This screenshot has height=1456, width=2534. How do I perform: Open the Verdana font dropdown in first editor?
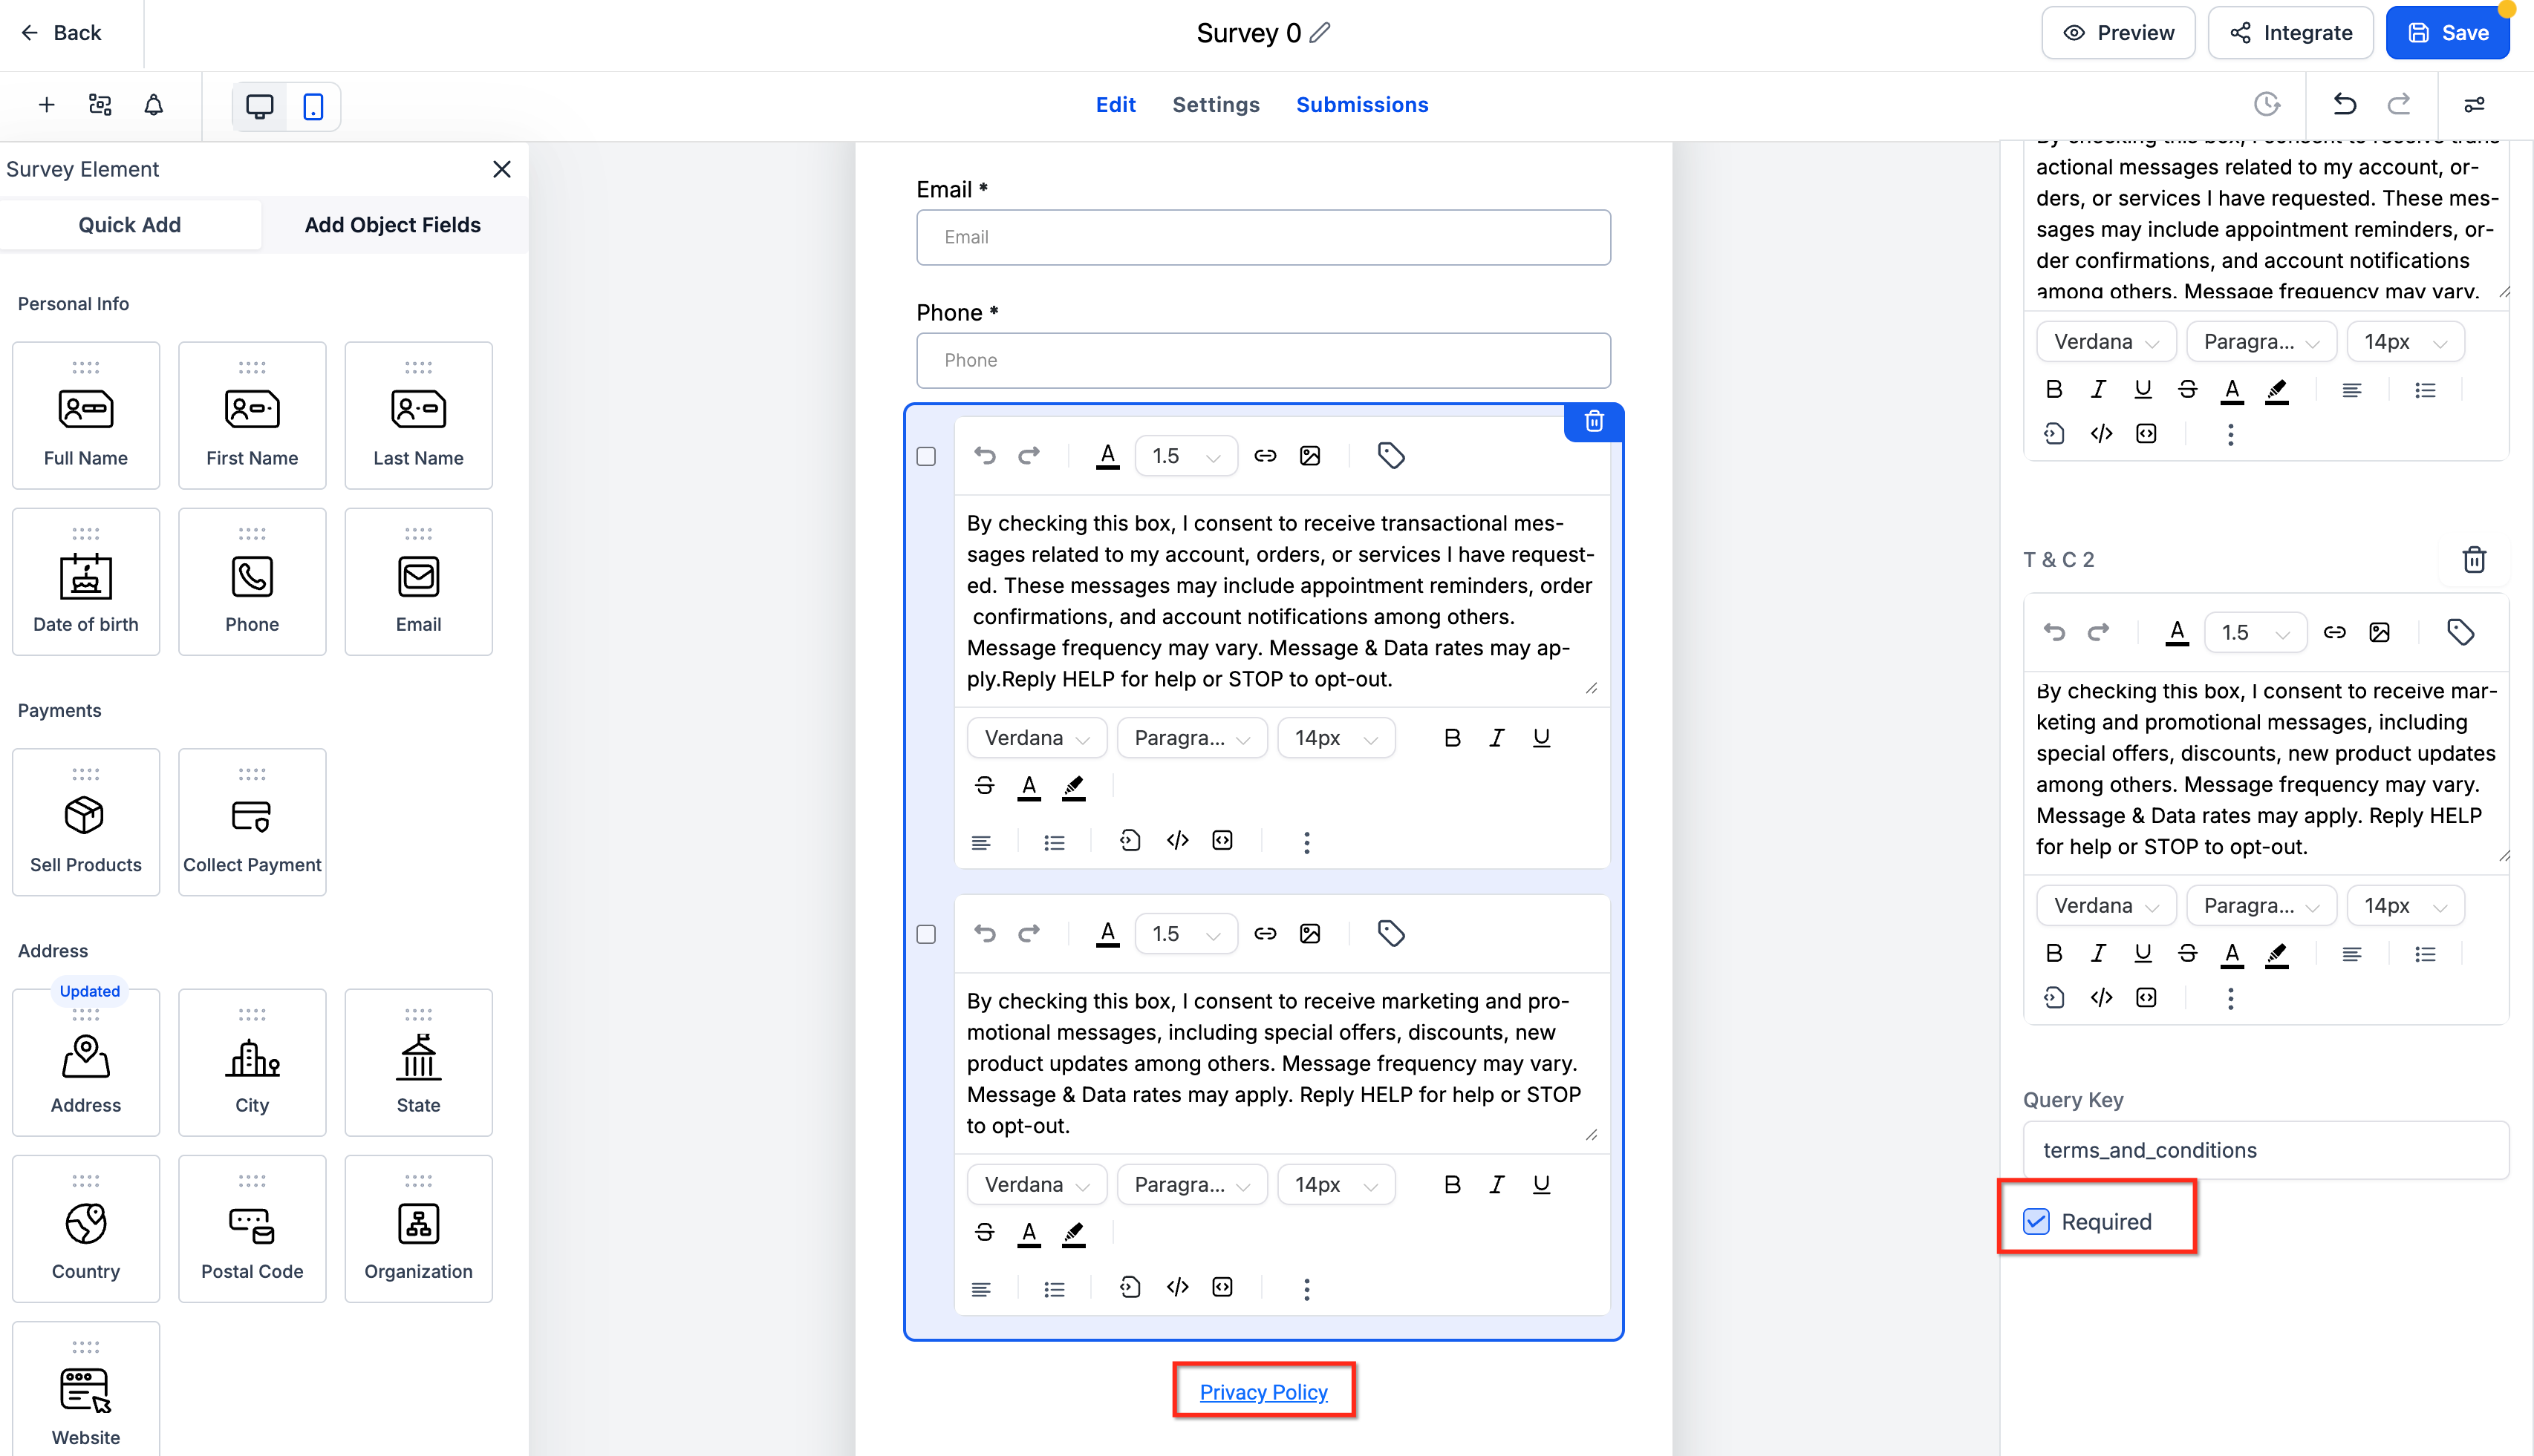(1036, 738)
